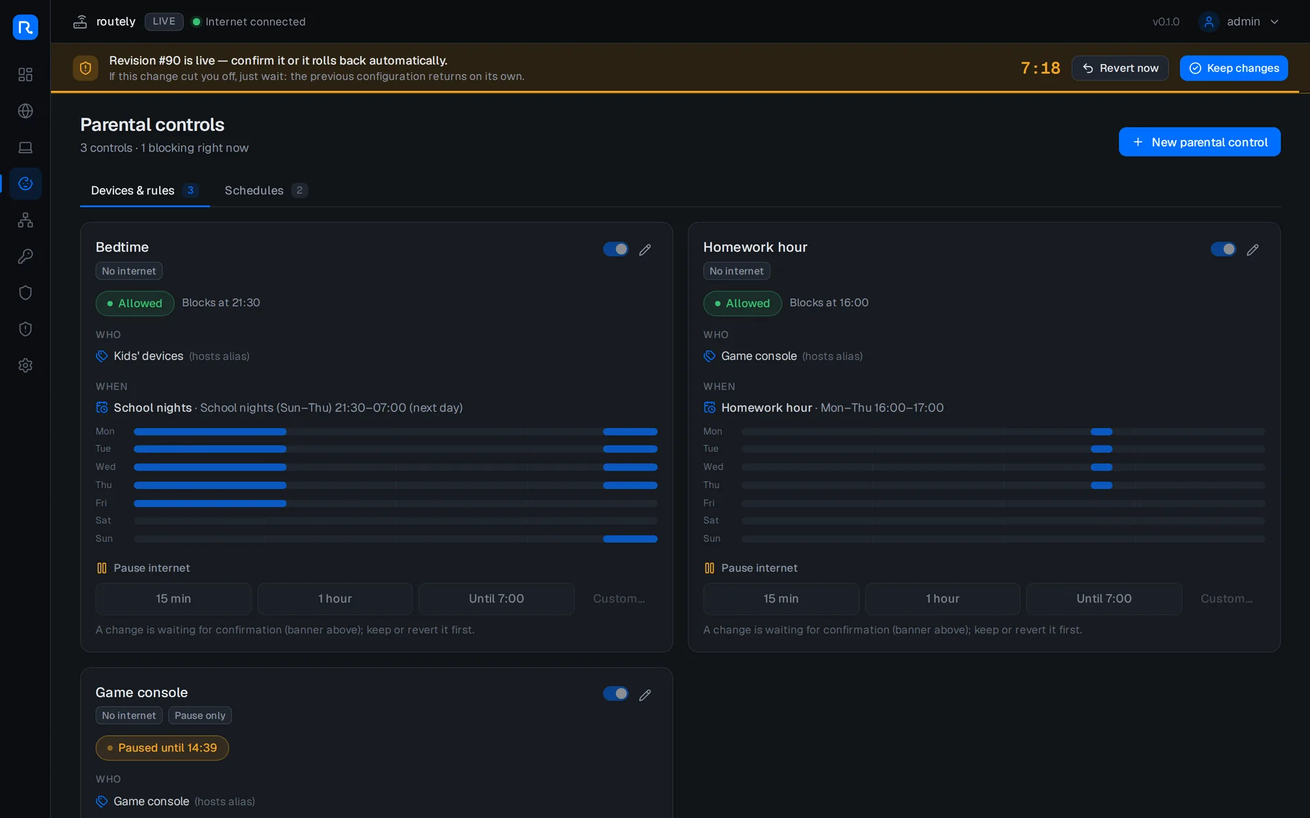
Task: Pause Bedtime internet for 1 hour
Action: tap(335, 599)
